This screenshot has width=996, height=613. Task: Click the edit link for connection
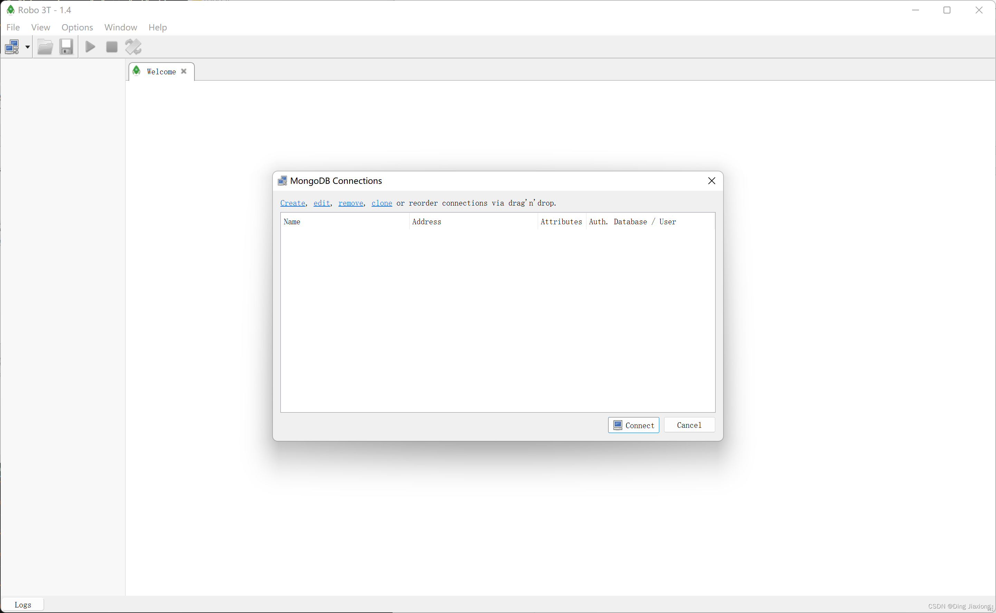(x=322, y=203)
